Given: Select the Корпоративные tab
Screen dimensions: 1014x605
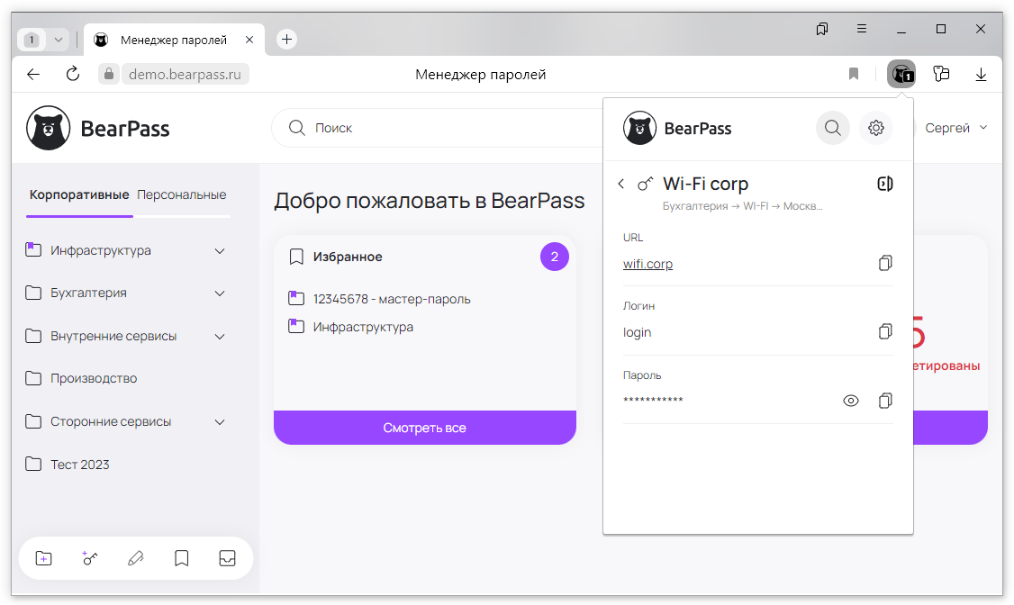Looking at the screenshot, I should click(79, 194).
